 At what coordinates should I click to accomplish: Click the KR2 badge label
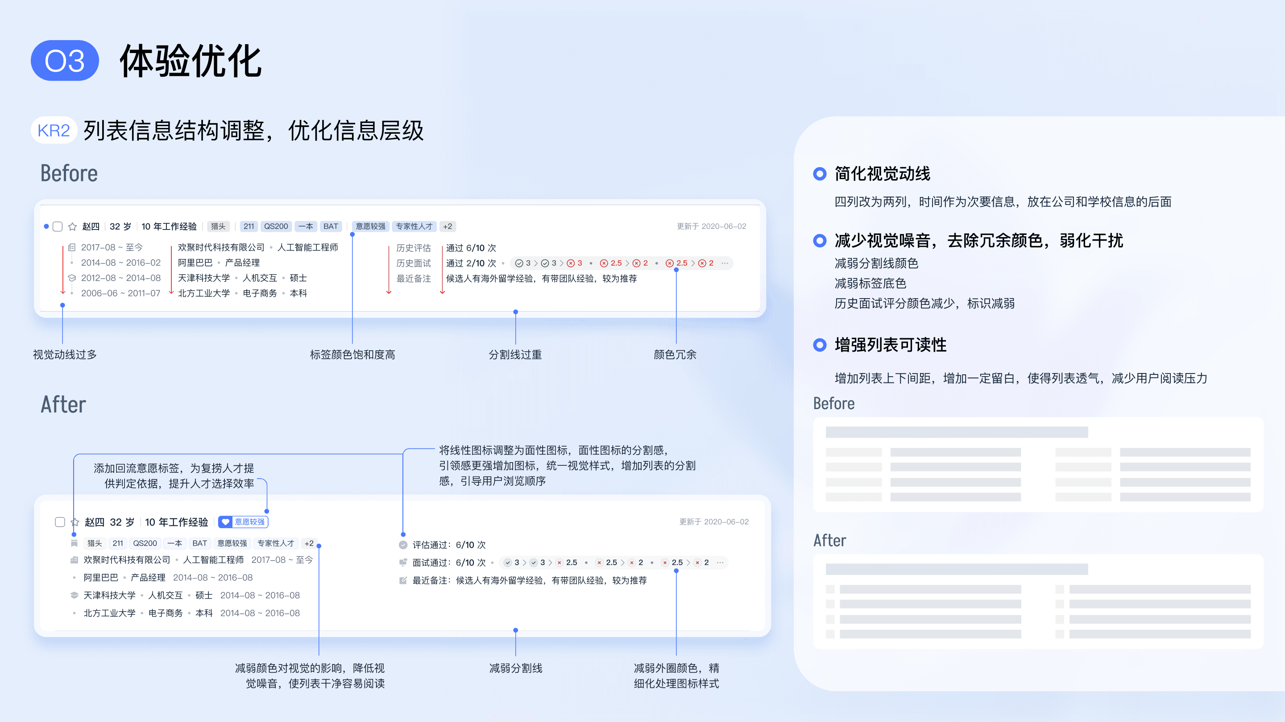pyautogui.click(x=54, y=131)
